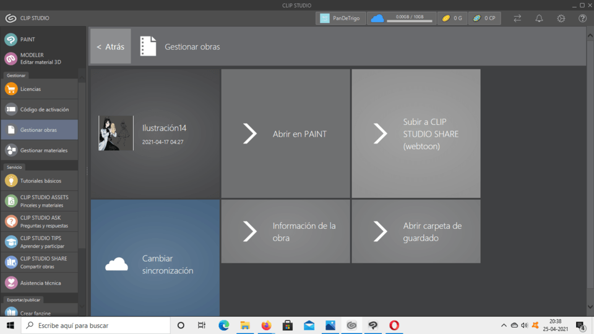Switch to Clip Studio taskbar icon
The width and height of the screenshot is (594, 334).
pos(351,325)
